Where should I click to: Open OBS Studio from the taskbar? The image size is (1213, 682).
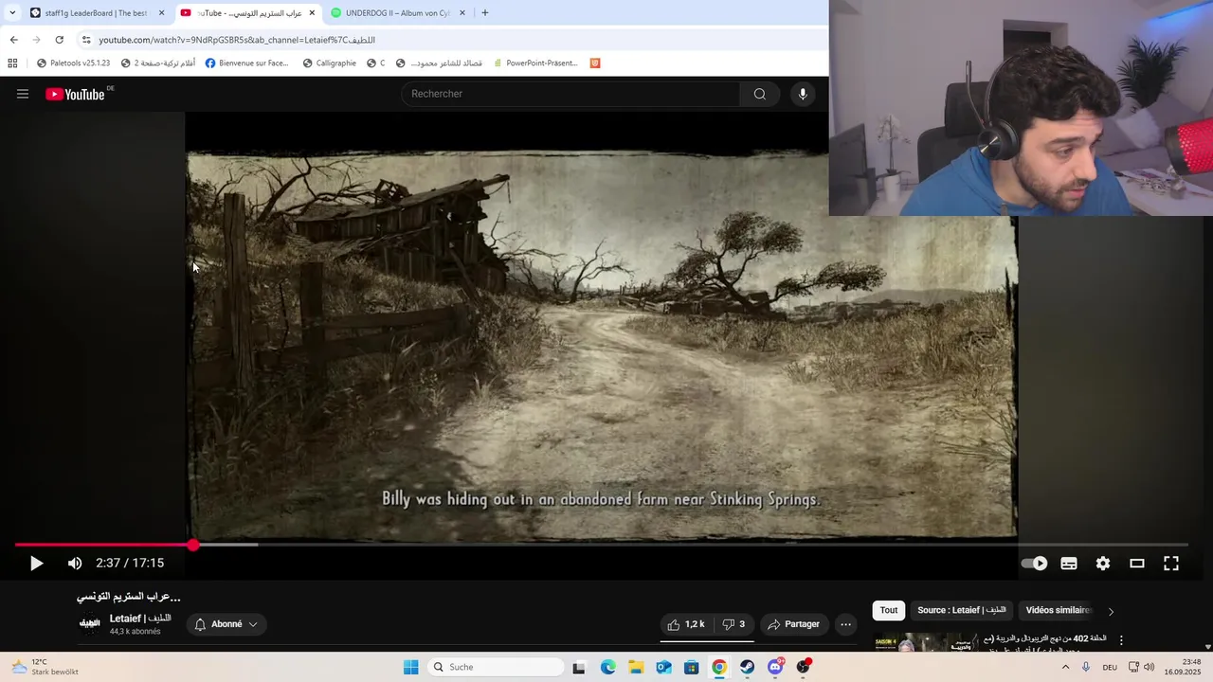[804, 668]
